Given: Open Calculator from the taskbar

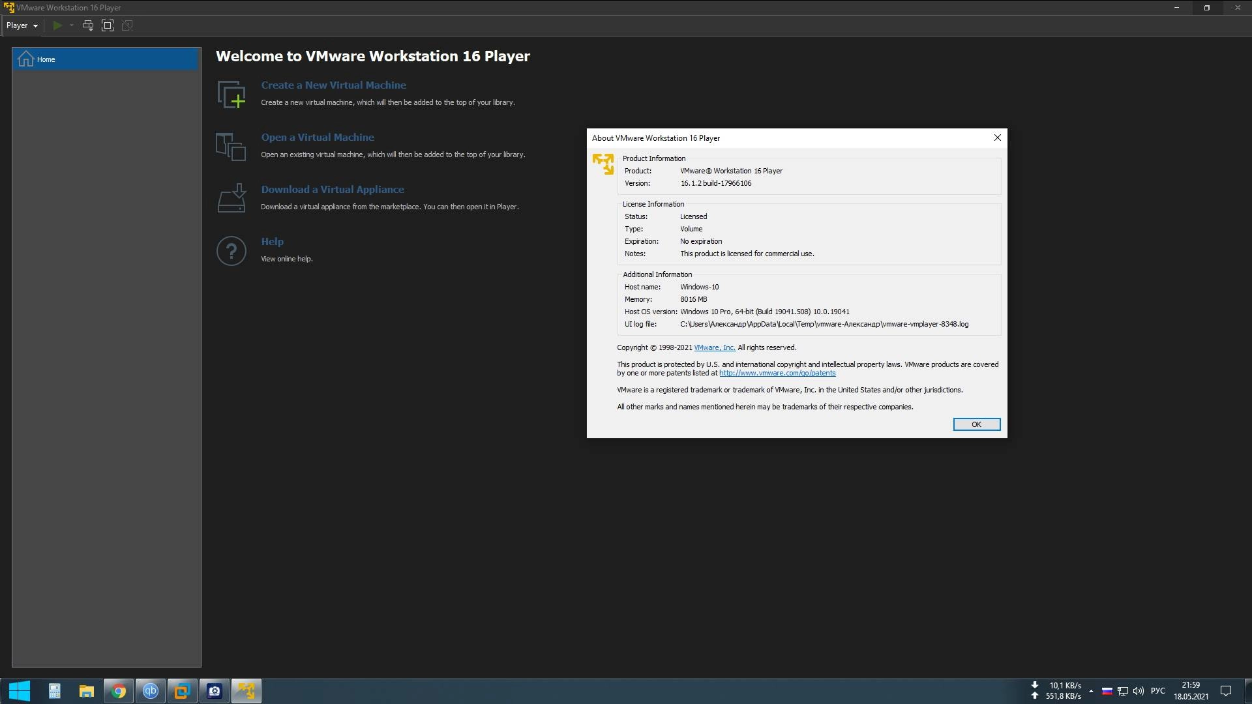Looking at the screenshot, I should 55,691.
